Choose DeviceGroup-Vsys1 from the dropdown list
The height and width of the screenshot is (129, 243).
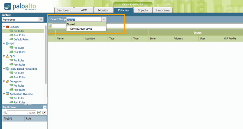point(86,29)
